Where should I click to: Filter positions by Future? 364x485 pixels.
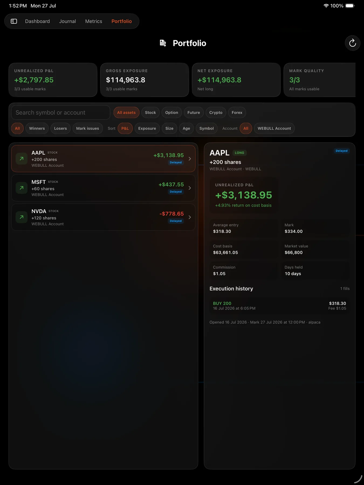(x=194, y=112)
